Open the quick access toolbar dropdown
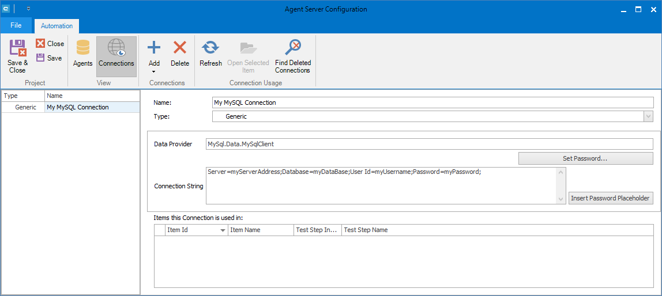Screen dimensions: 662x296 point(28,9)
